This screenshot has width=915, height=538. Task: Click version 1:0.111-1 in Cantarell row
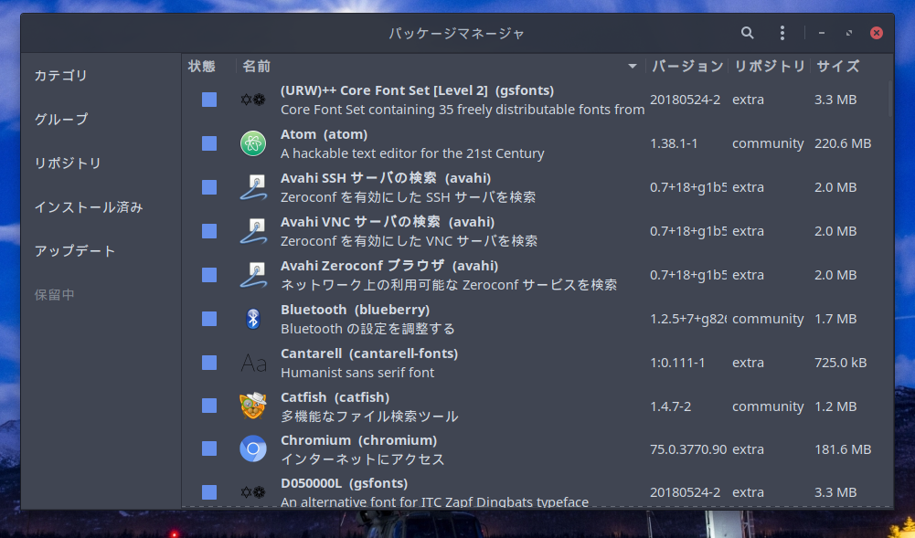pos(677,363)
